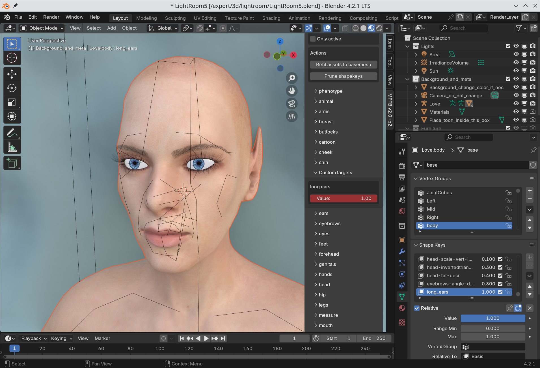Select the Annotate tool
540x368 pixels.
(12, 133)
